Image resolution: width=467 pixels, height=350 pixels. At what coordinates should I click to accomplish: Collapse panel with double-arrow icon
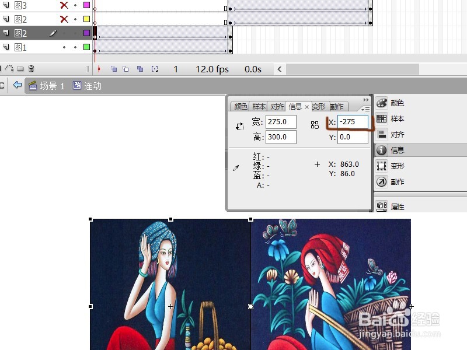[366, 100]
